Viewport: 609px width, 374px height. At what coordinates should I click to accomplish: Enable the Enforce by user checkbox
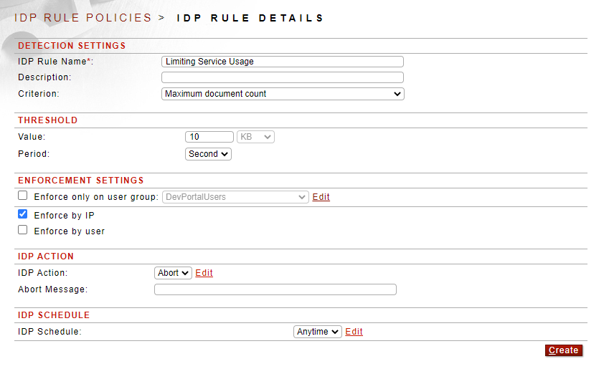[23, 230]
